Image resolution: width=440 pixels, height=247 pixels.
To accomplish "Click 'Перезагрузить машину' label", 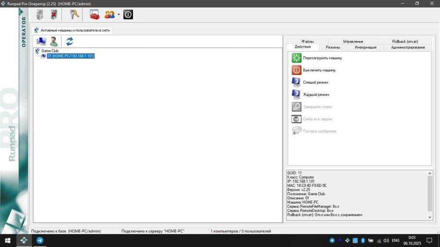I will click(322, 58).
